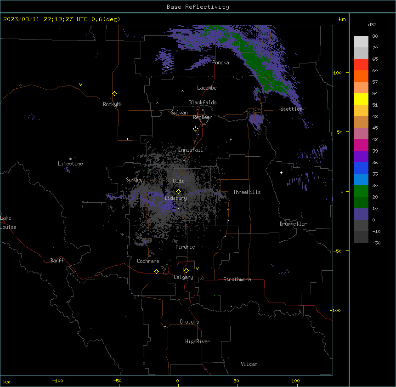
Task: Click the red 60 dBZ color swatch
Action: [x=361, y=65]
